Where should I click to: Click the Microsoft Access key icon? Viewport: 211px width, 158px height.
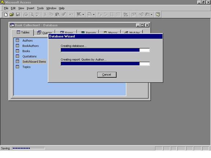(3, 2)
